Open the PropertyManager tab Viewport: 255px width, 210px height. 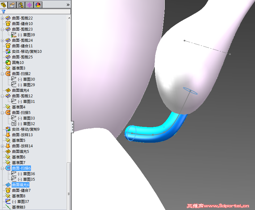(12, 5)
